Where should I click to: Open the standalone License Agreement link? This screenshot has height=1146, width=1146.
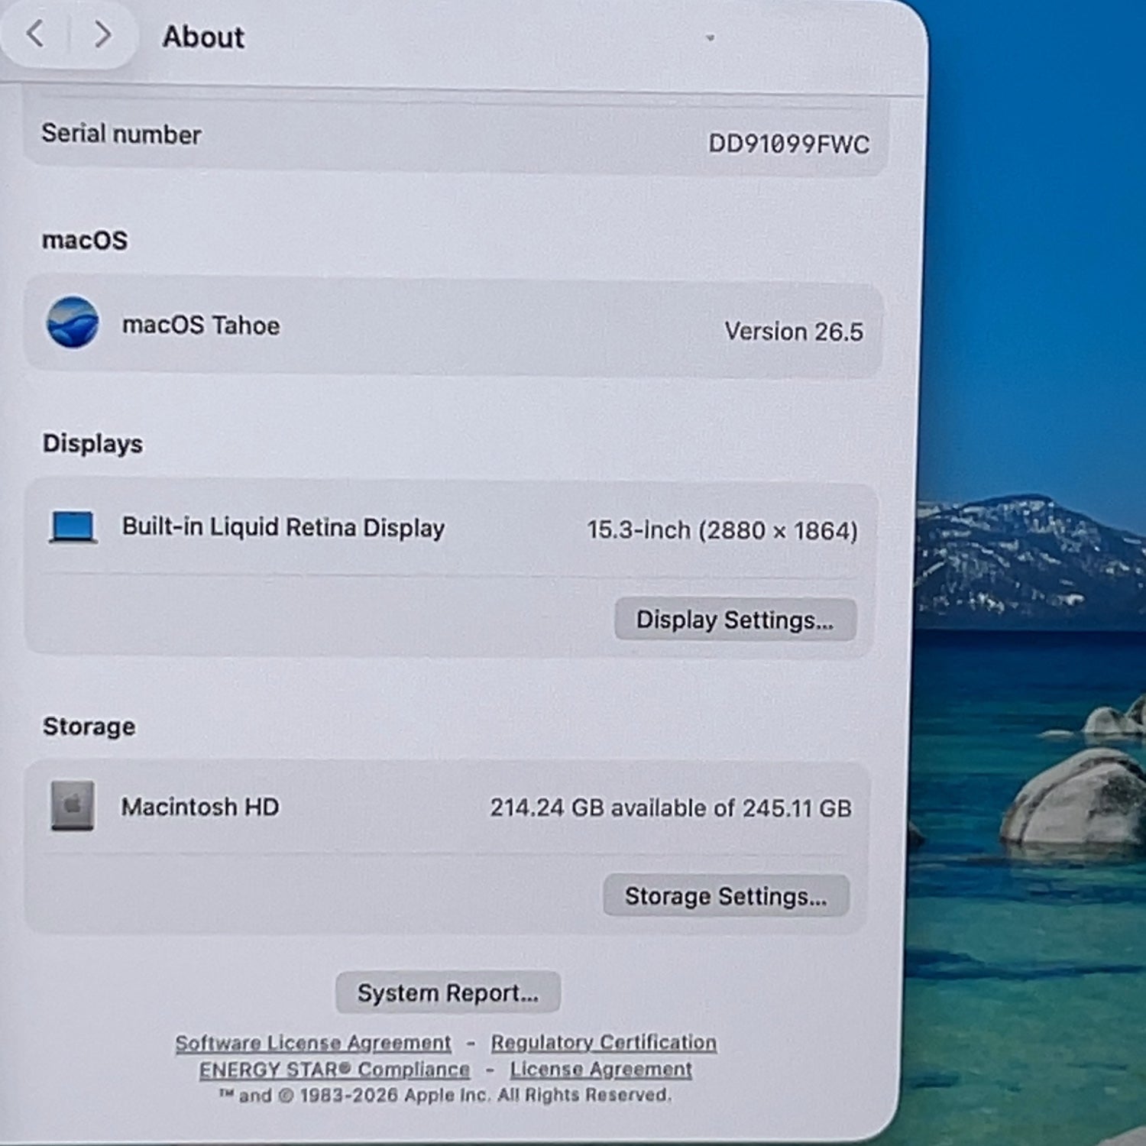click(x=601, y=1069)
